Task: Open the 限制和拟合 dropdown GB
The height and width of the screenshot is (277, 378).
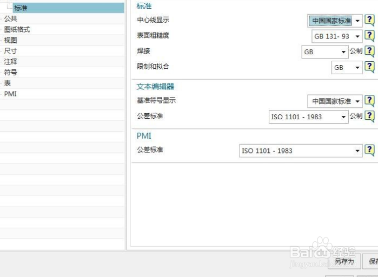Action: 347,67
